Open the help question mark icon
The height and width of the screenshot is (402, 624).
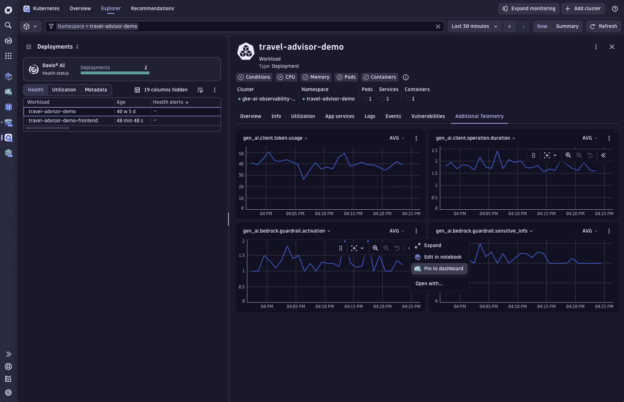tap(615, 9)
